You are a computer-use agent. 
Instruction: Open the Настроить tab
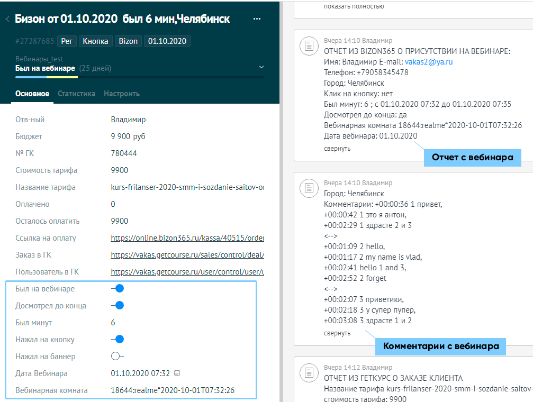(x=122, y=94)
